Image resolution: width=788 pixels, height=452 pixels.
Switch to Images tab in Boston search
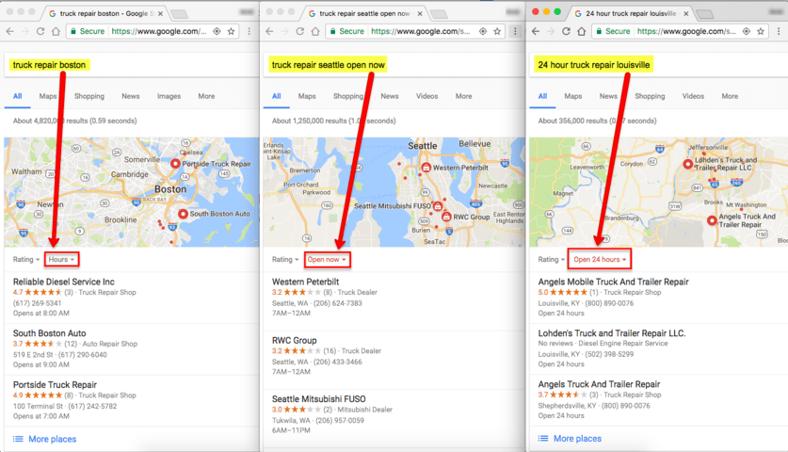click(169, 96)
